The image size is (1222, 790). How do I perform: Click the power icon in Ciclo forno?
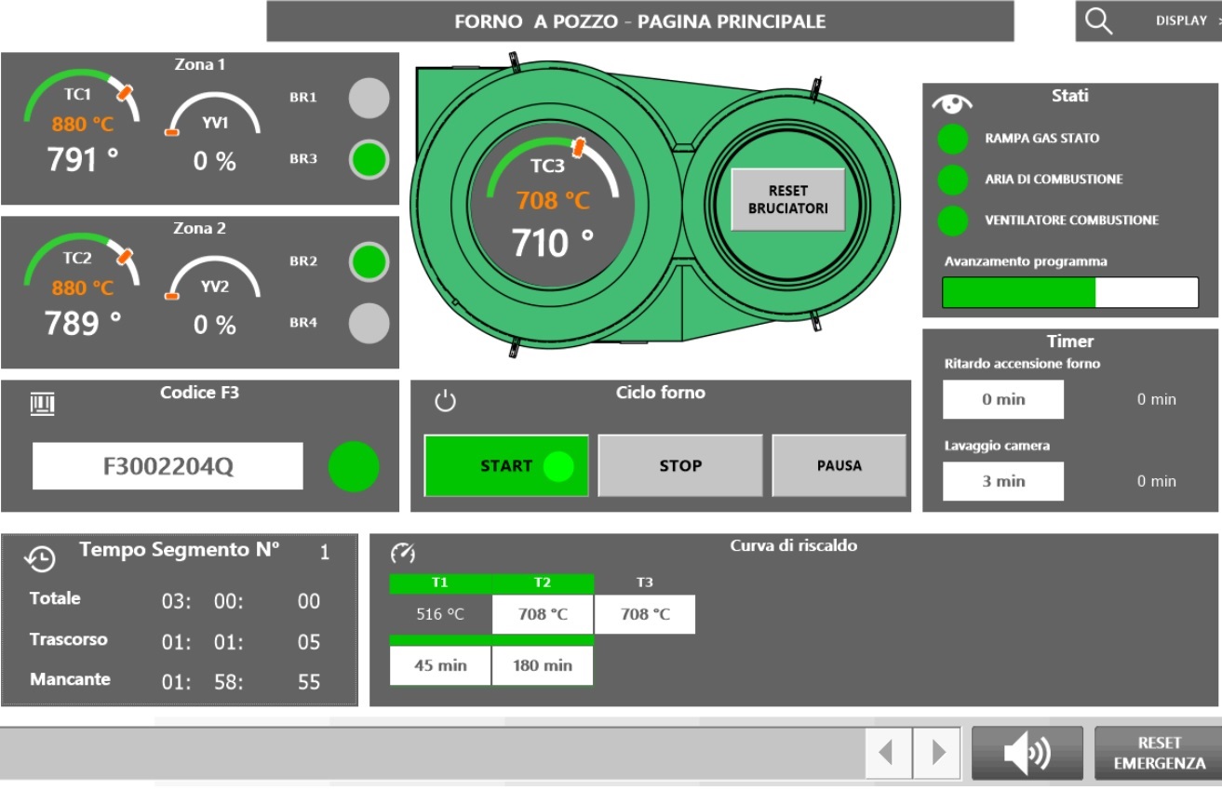[x=445, y=402]
